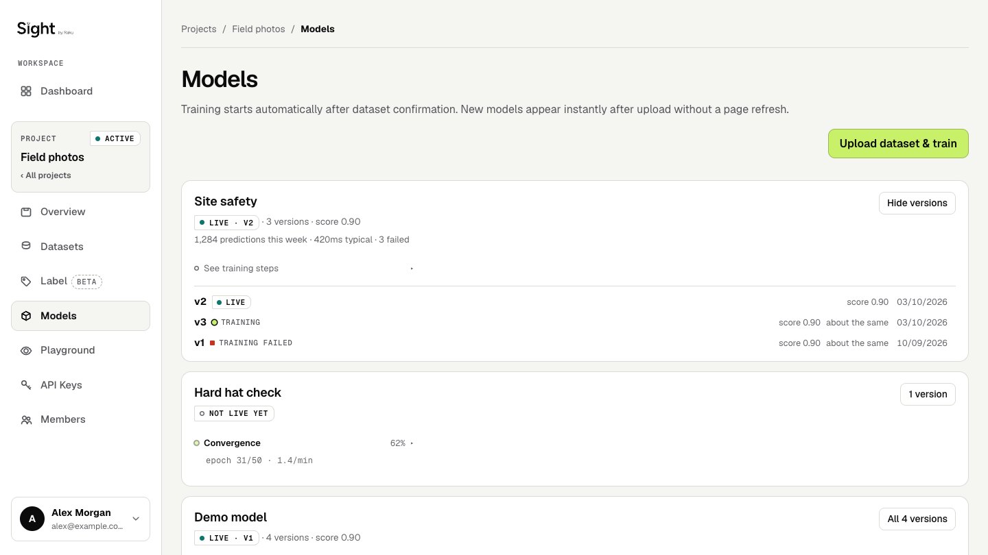Click the API Keys key icon
988x555 pixels.
[x=26, y=385]
